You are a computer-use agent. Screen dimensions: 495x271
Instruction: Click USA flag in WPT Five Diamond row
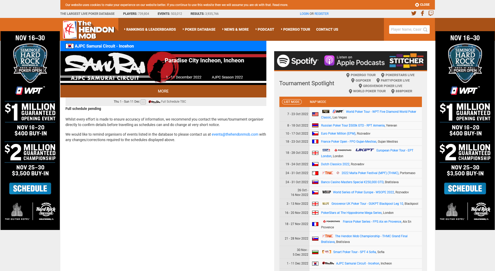click(x=315, y=114)
